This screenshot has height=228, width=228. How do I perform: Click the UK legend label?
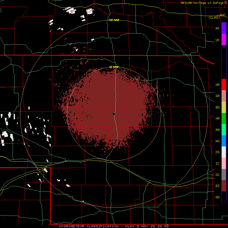coord(217,40)
